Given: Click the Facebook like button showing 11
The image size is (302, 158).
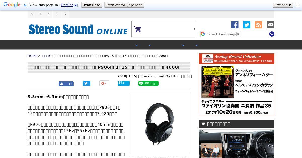Looking at the screenshot, I should tap(66, 84).
